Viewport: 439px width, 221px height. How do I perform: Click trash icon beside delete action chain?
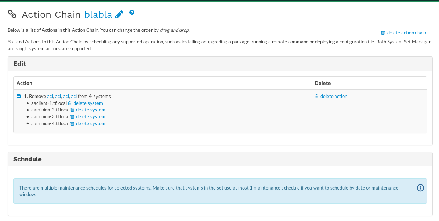click(x=383, y=33)
